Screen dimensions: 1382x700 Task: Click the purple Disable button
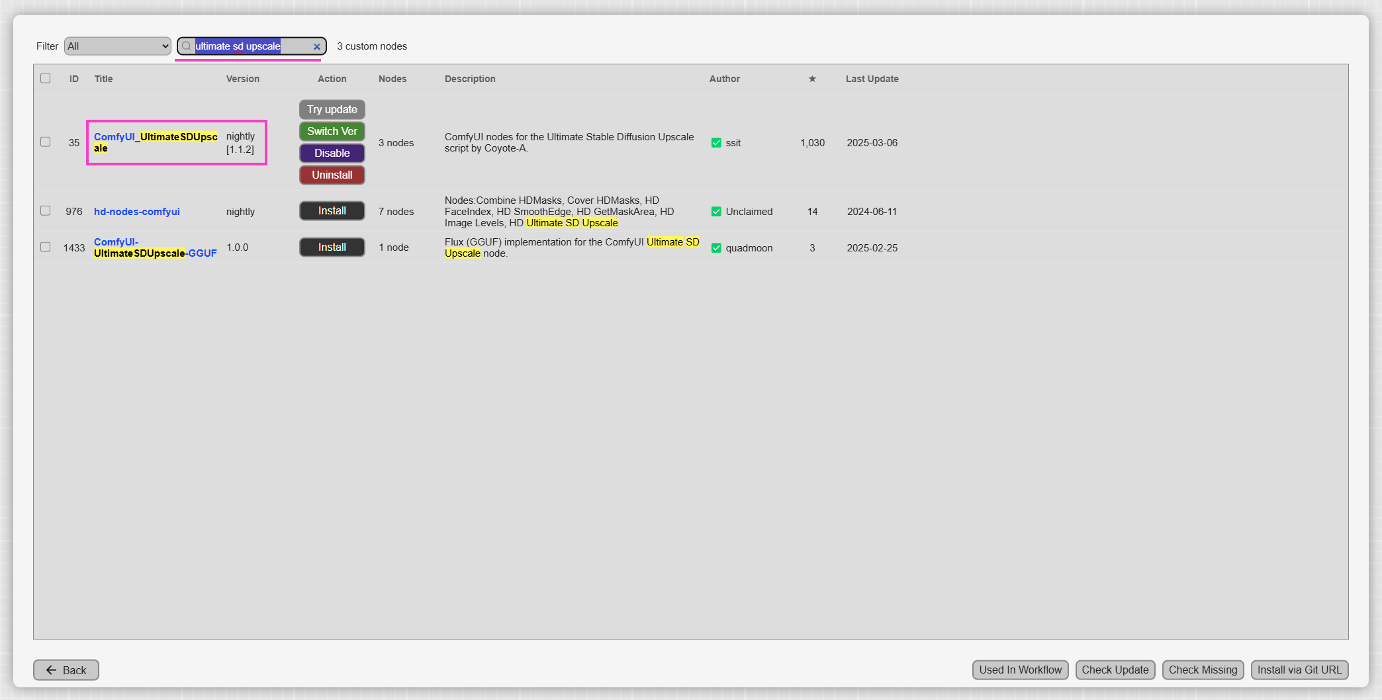tap(332, 153)
